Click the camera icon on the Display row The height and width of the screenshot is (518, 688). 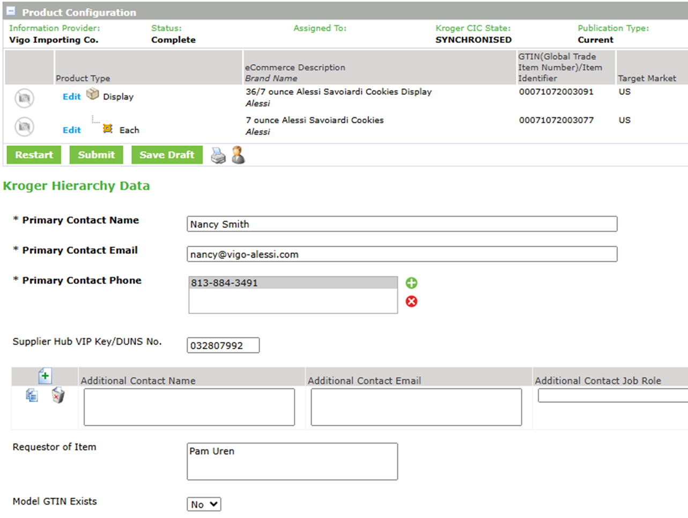pos(23,97)
